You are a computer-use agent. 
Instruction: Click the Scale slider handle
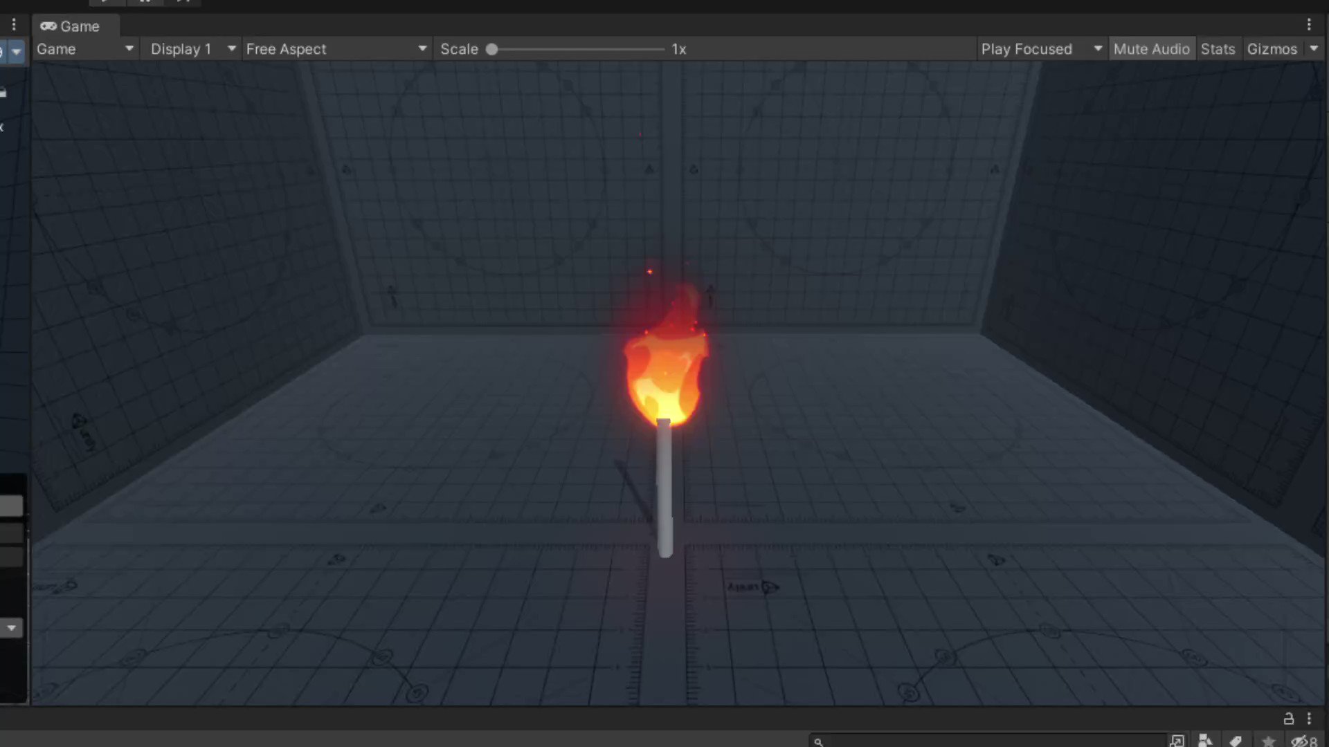[x=491, y=49]
